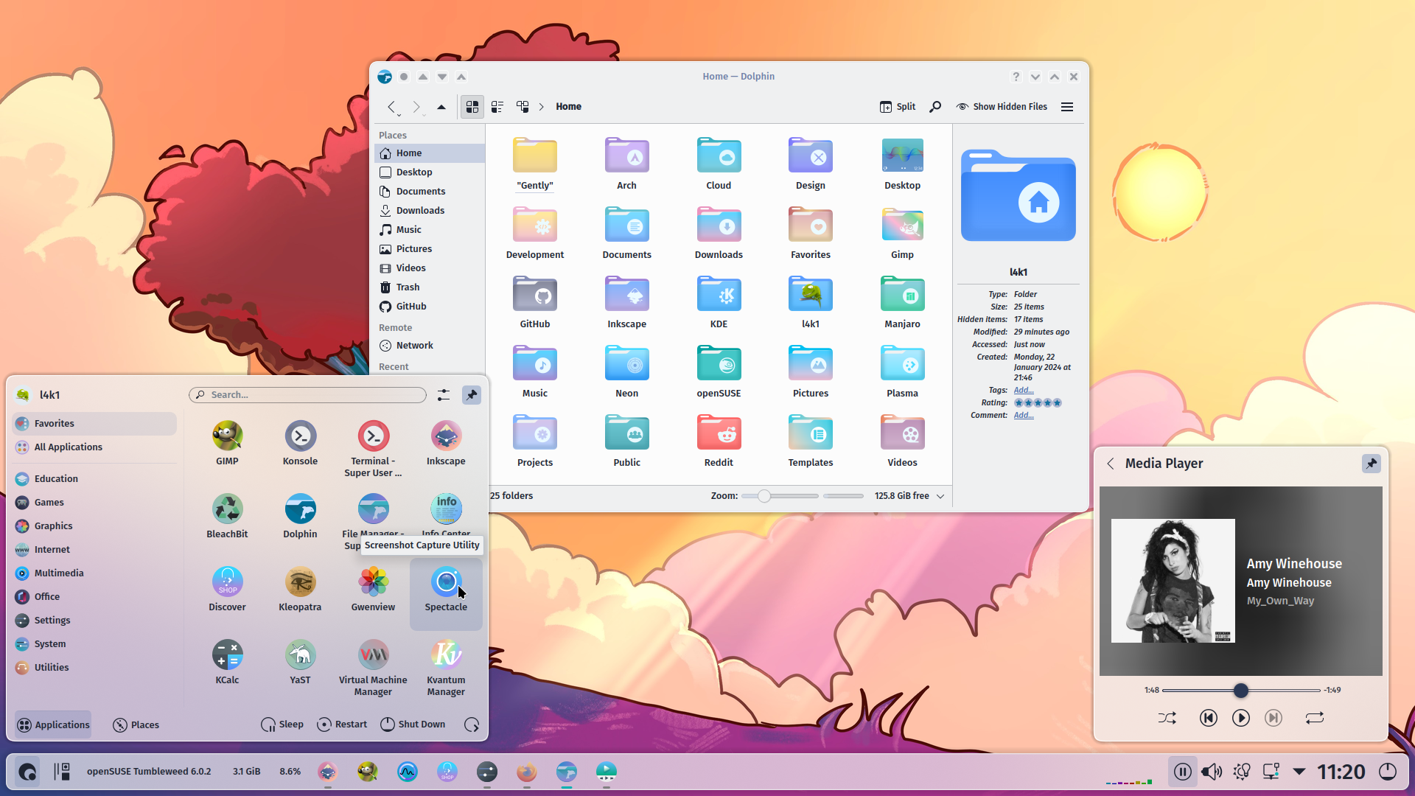The width and height of the screenshot is (1415, 796).
Task: Focus the launcher Search field
Action: pyautogui.click(x=307, y=395)
